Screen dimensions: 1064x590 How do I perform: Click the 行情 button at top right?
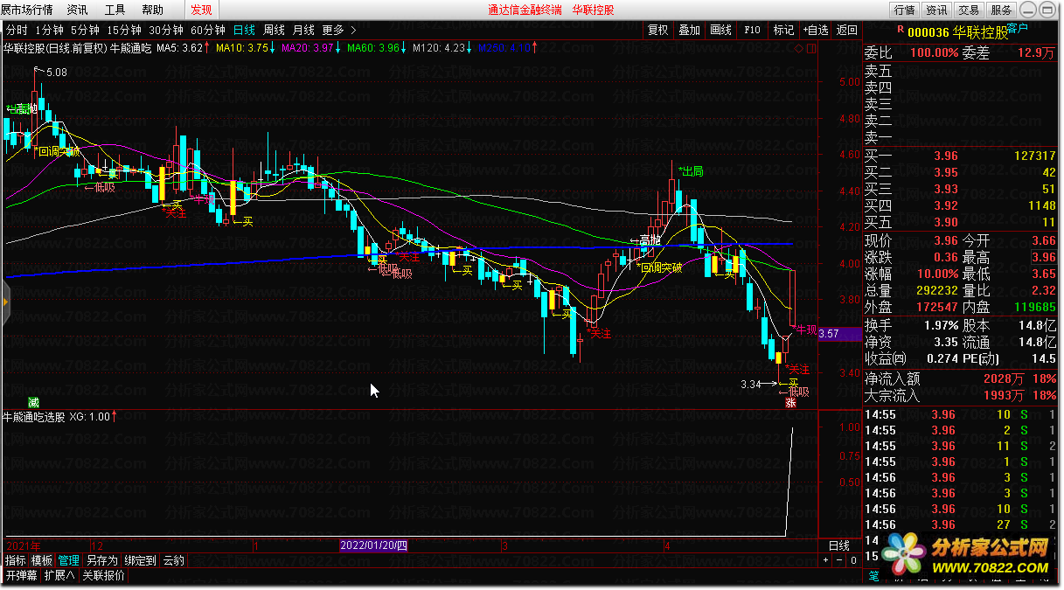tap(905, 10)
